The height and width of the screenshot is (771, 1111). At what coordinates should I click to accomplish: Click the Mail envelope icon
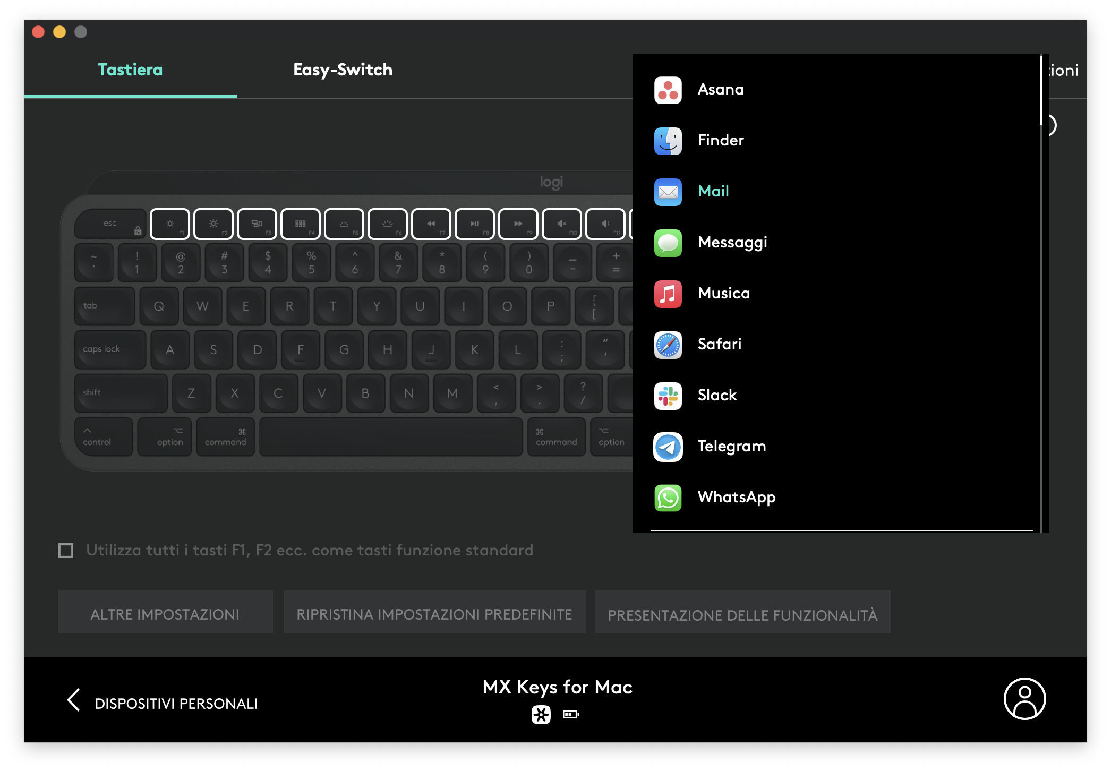click(668, 192)
